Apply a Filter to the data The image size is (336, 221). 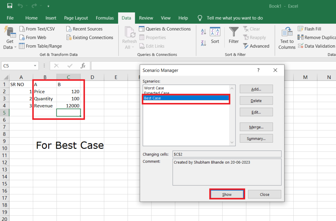point(234,37)
